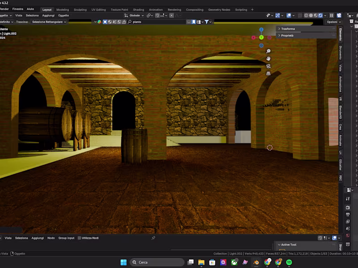
Task: Expand the Trasforma panel
Action: tap(287, 29)
